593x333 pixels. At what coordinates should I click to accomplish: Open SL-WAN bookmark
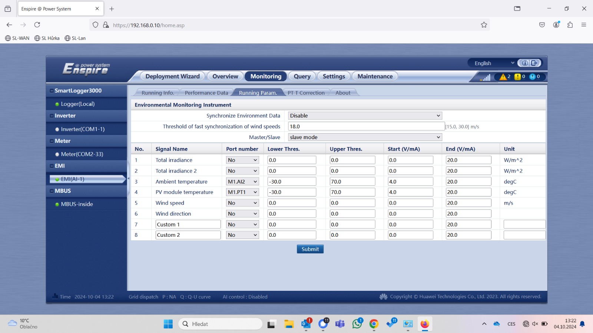click(17, 38)
